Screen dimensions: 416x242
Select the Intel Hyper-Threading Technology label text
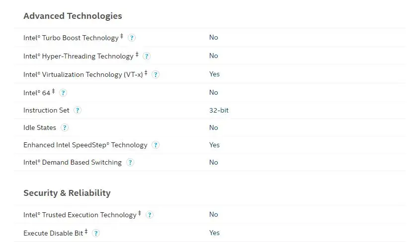[x=79, y=56]
